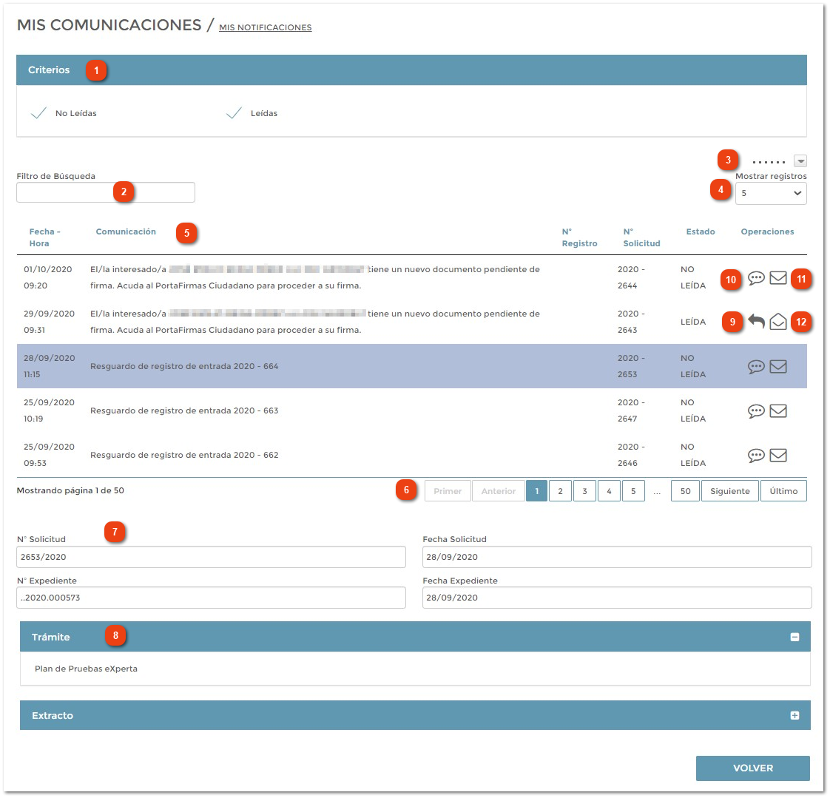Expand the Extracto section
This screenshot has width=830, height=798.
(794, 715)
